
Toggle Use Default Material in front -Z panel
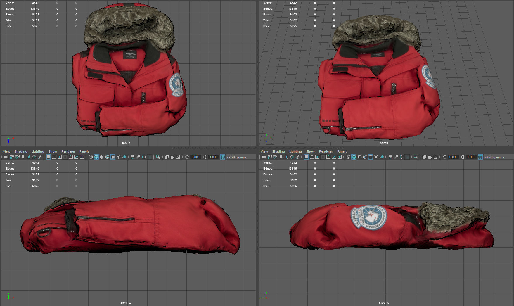[102, 157]
